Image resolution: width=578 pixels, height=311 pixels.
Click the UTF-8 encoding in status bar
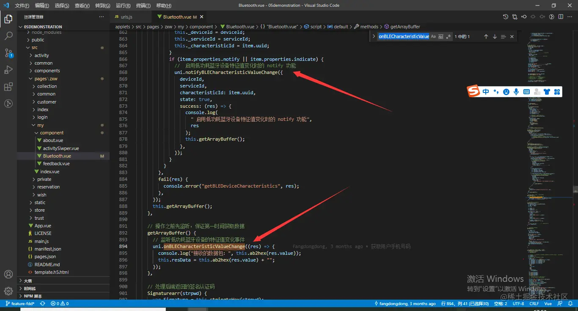coord(518,303)
